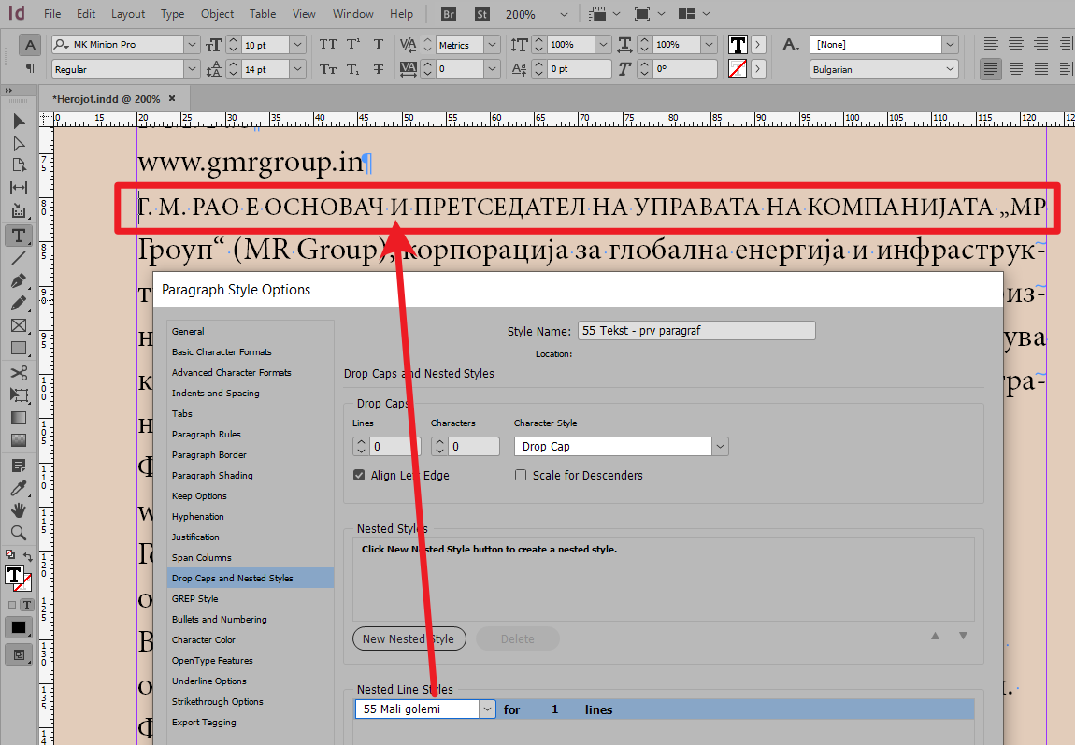Image resolution: width=1075 pixels, height=745 pixels.
Task: Toggle All Caps formatting
Action: tap(328, 45)
